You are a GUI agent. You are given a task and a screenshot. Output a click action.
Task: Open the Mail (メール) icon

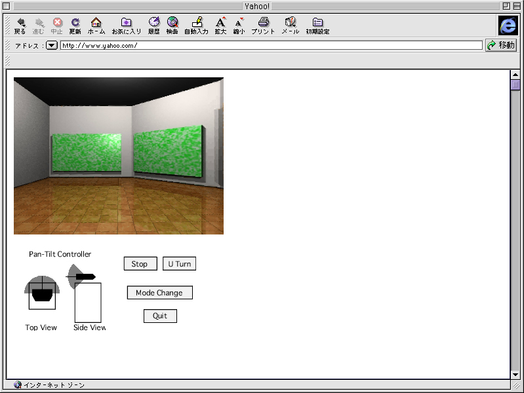pos(290,22)
